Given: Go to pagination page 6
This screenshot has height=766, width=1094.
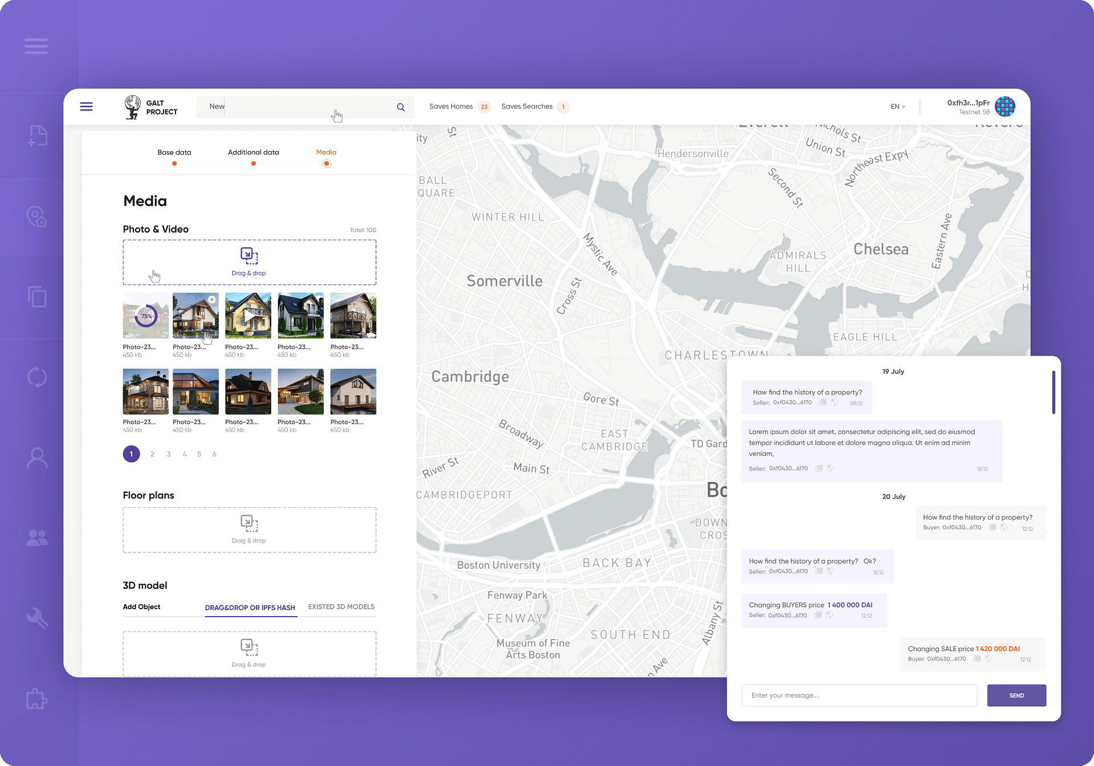Looking at the screenshot, I should (214, 454).
